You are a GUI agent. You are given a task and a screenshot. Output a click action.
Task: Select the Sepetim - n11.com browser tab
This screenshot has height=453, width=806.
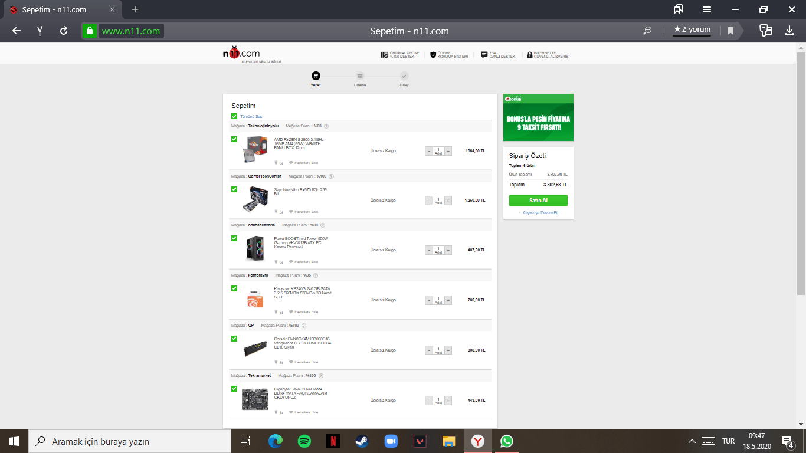coord(61,9)
